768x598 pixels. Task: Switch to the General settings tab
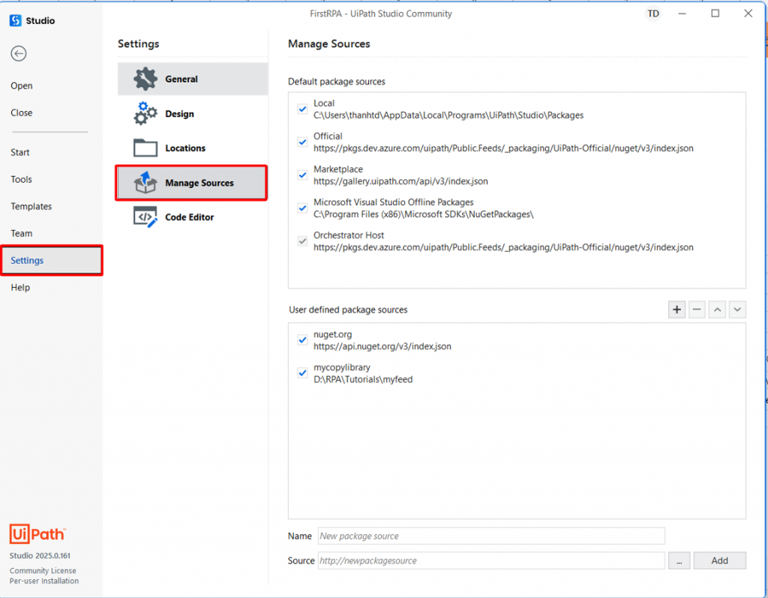click(193, 79)
